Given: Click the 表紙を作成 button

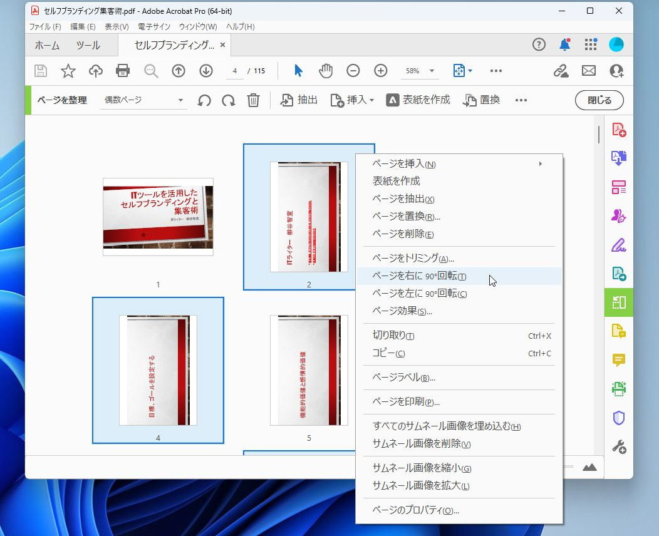Looking at the screenshot, I should (418, 100).
